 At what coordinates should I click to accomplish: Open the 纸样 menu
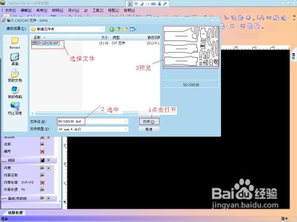point(42,11)
